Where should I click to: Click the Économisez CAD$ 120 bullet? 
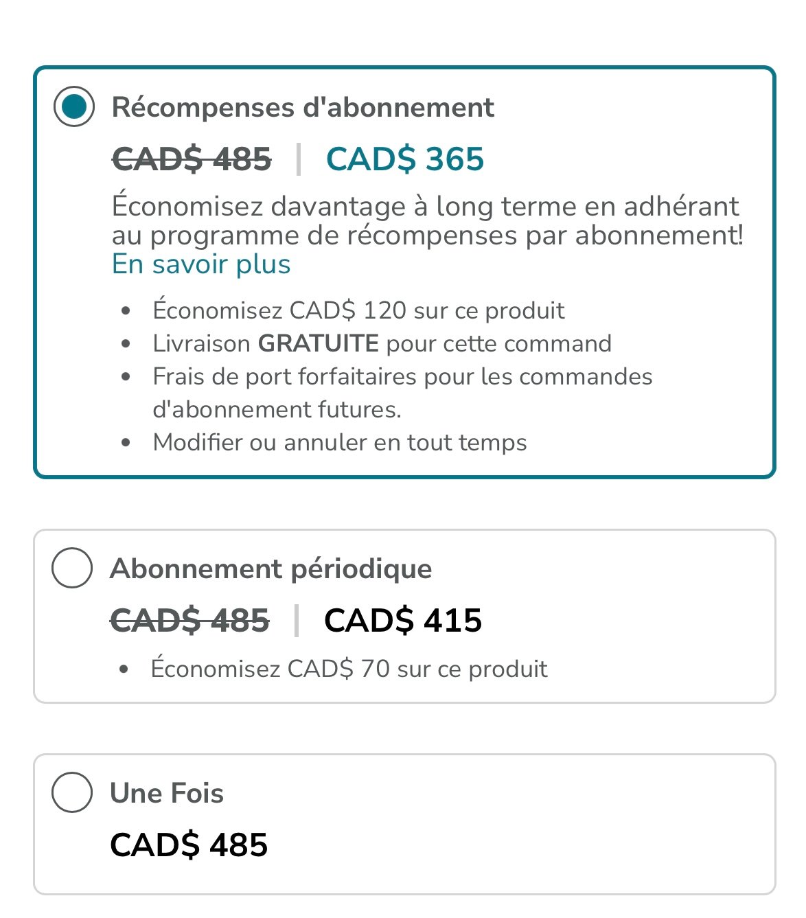pyautogui.click(x=358, y=310)
